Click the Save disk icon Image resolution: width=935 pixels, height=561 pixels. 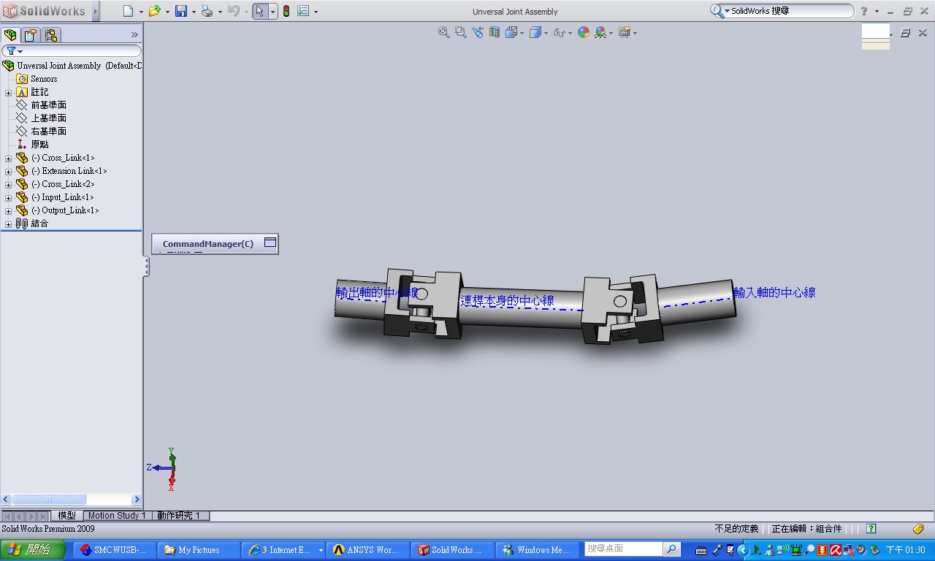click(x=181, y=11)
